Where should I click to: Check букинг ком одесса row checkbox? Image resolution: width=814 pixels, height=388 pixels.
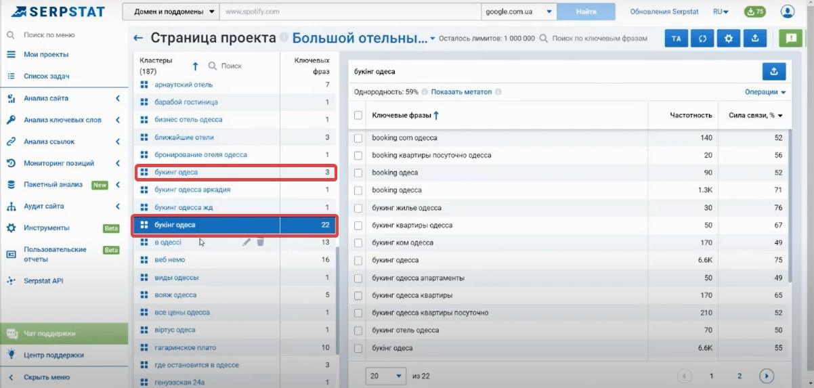[x=358, y=242]
